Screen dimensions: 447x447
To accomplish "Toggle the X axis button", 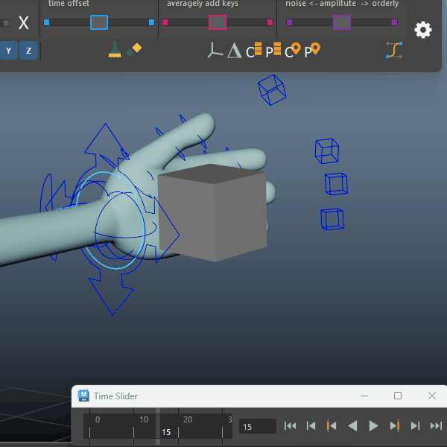I will 24,23.
